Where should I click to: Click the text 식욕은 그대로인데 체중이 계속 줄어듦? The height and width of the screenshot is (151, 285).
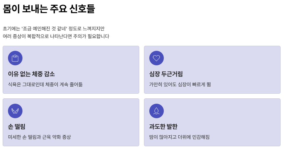pos(45,85)
